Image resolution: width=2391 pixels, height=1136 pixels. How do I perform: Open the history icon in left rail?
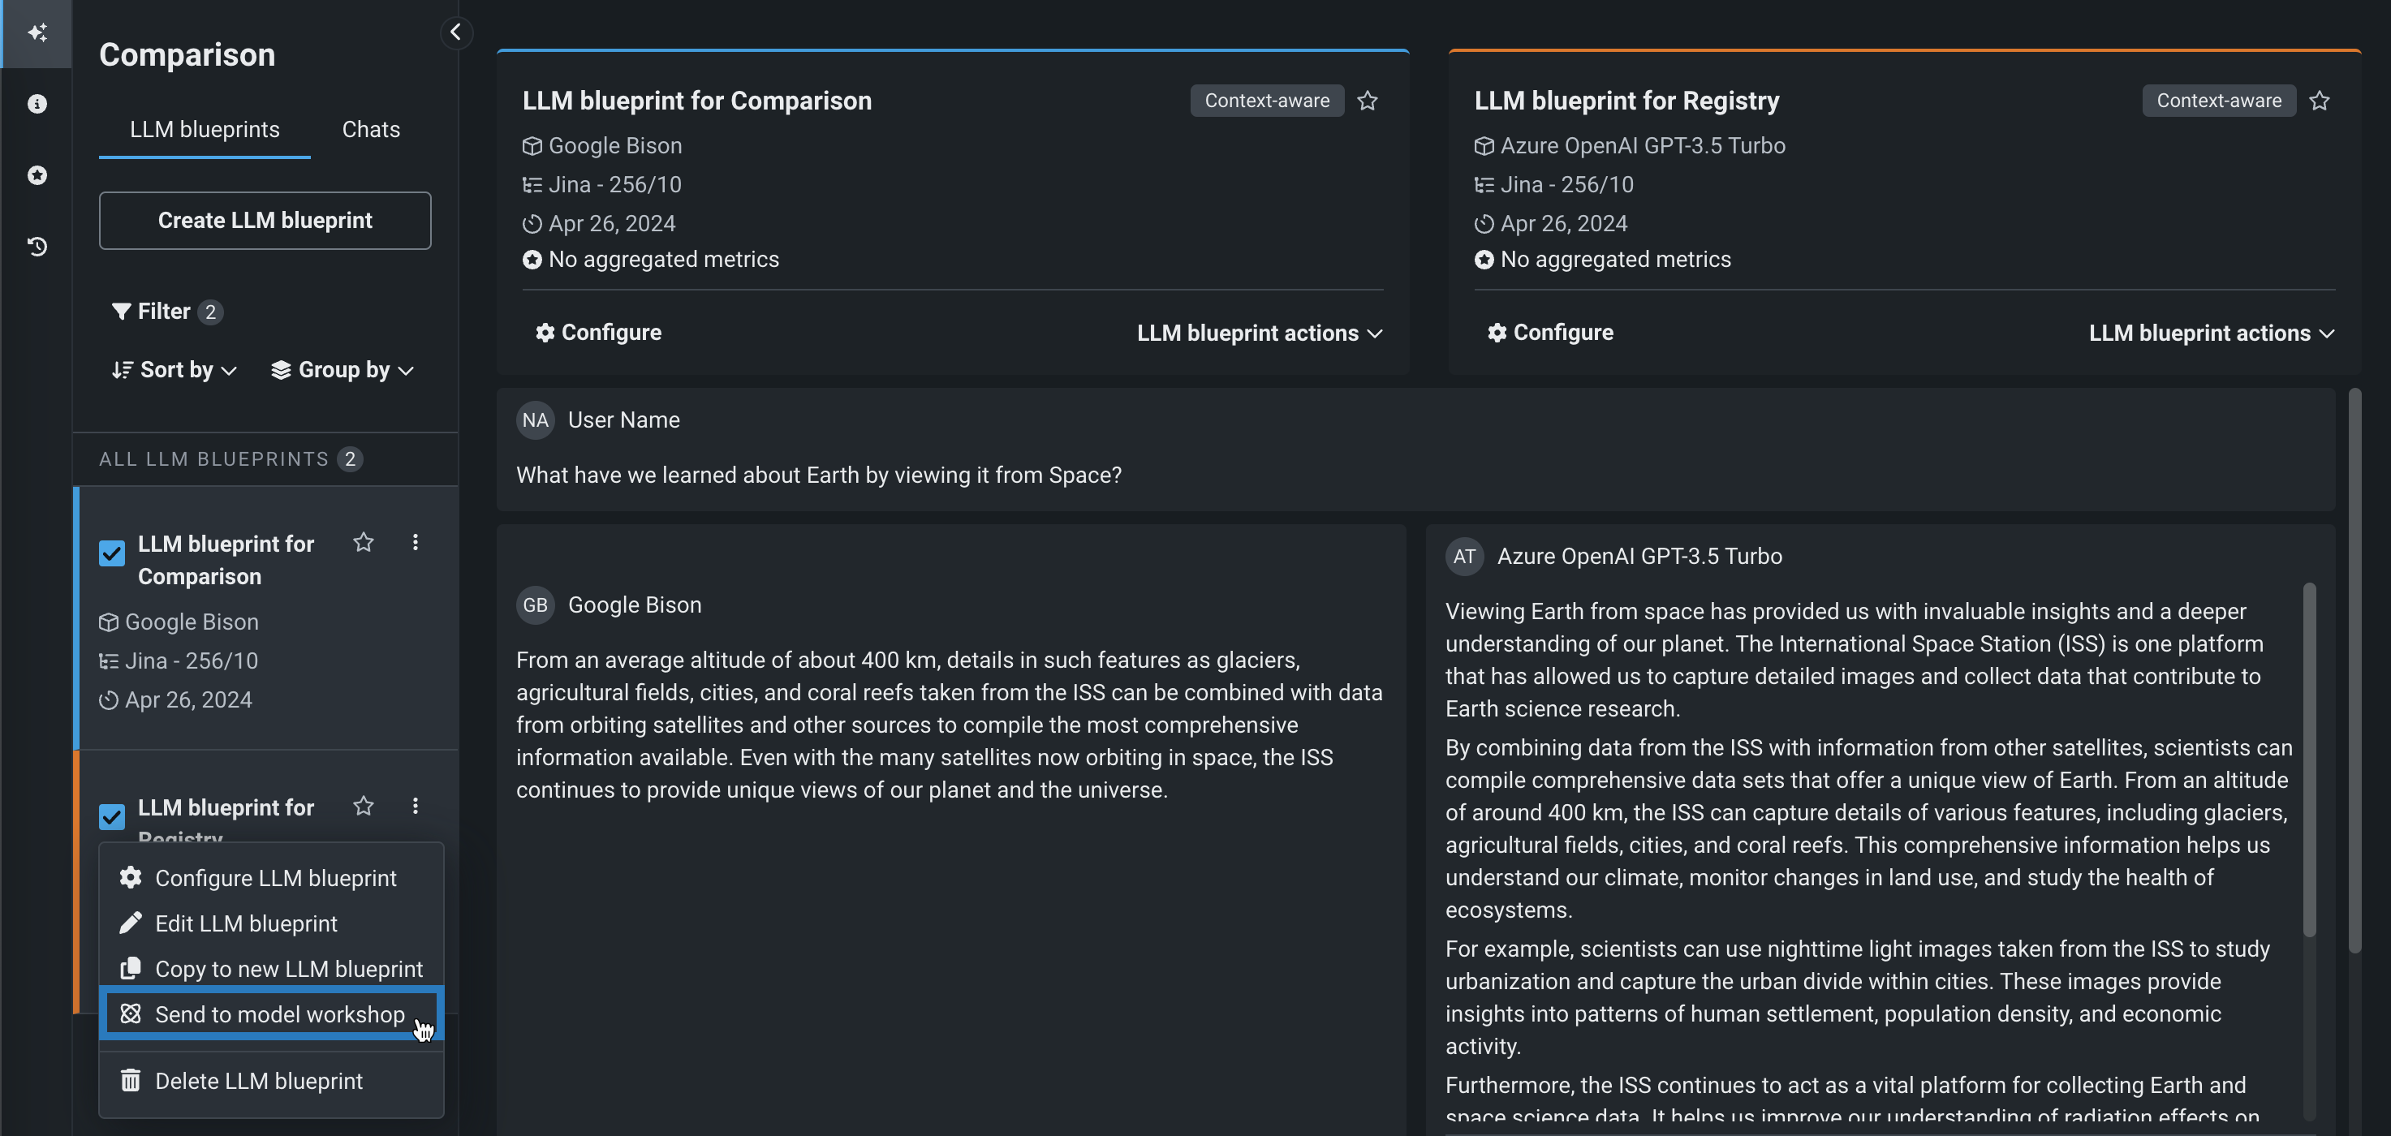[37, 246]
